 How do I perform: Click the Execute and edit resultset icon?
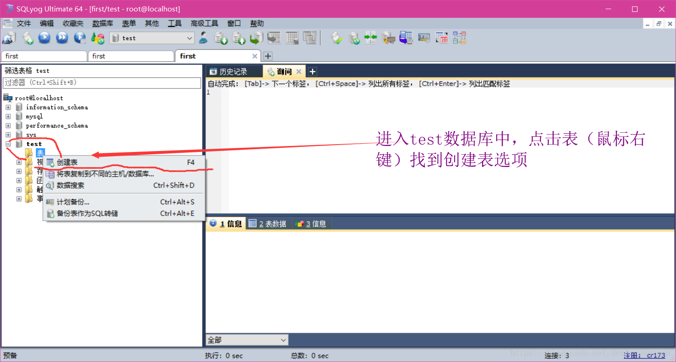80,38
